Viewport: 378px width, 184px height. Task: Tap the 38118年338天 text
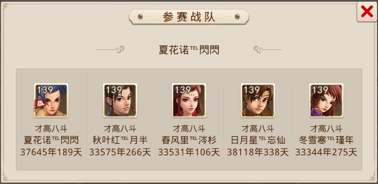(258, 152)
